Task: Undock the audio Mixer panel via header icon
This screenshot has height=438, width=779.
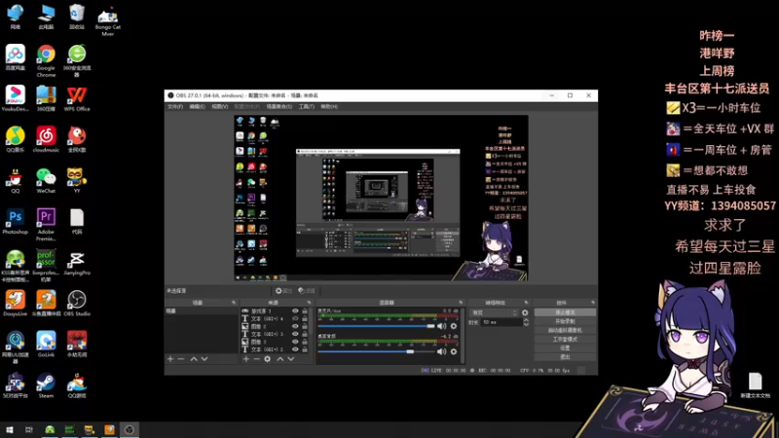Action: 461,303
